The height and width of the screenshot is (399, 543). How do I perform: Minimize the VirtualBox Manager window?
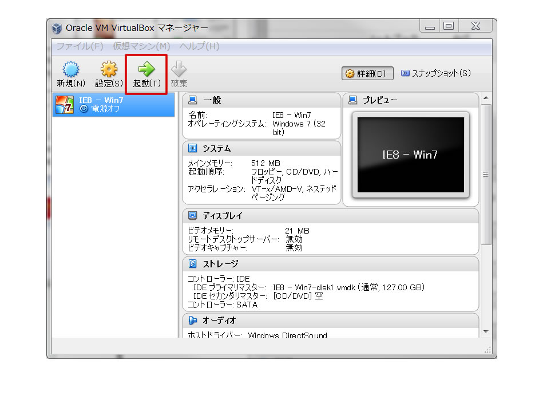[x=430, y=26]
